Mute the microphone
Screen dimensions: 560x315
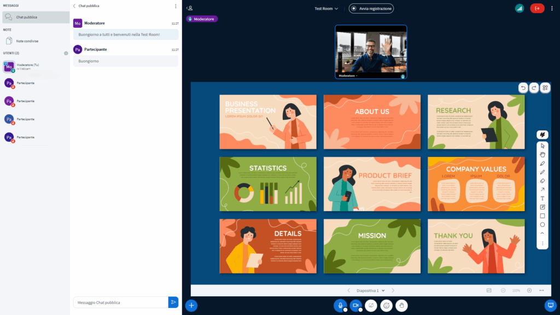click(340, 306)
